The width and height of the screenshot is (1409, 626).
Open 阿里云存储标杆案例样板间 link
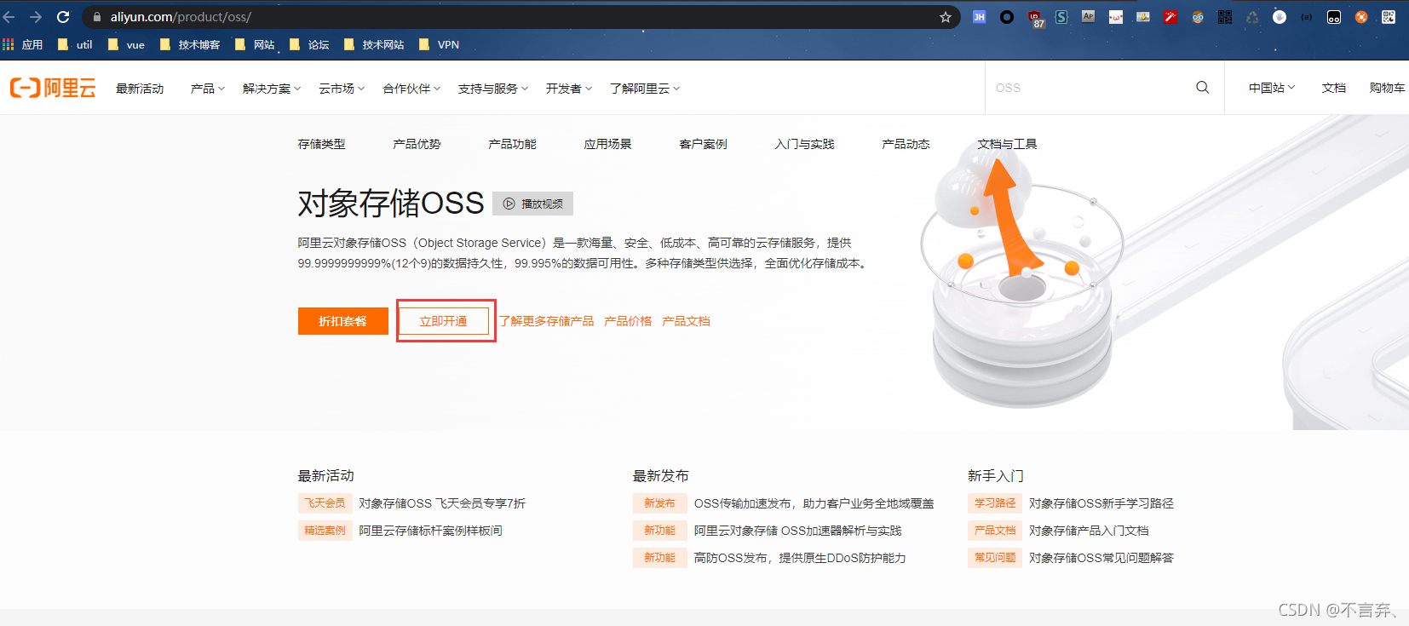coord(430,531)
